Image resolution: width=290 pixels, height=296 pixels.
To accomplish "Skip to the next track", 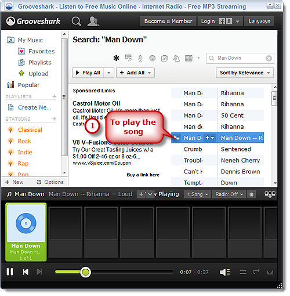I will click(39, 272).
